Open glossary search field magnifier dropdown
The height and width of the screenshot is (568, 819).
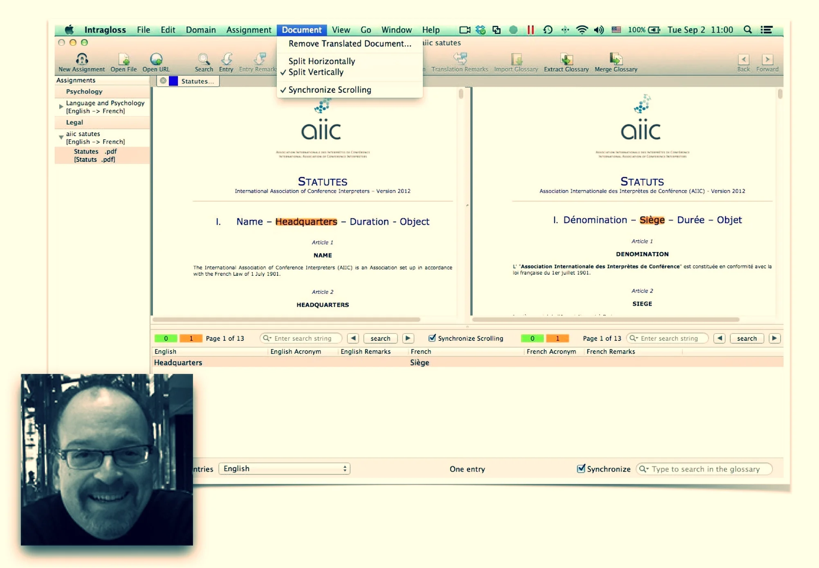pos(644,469)
